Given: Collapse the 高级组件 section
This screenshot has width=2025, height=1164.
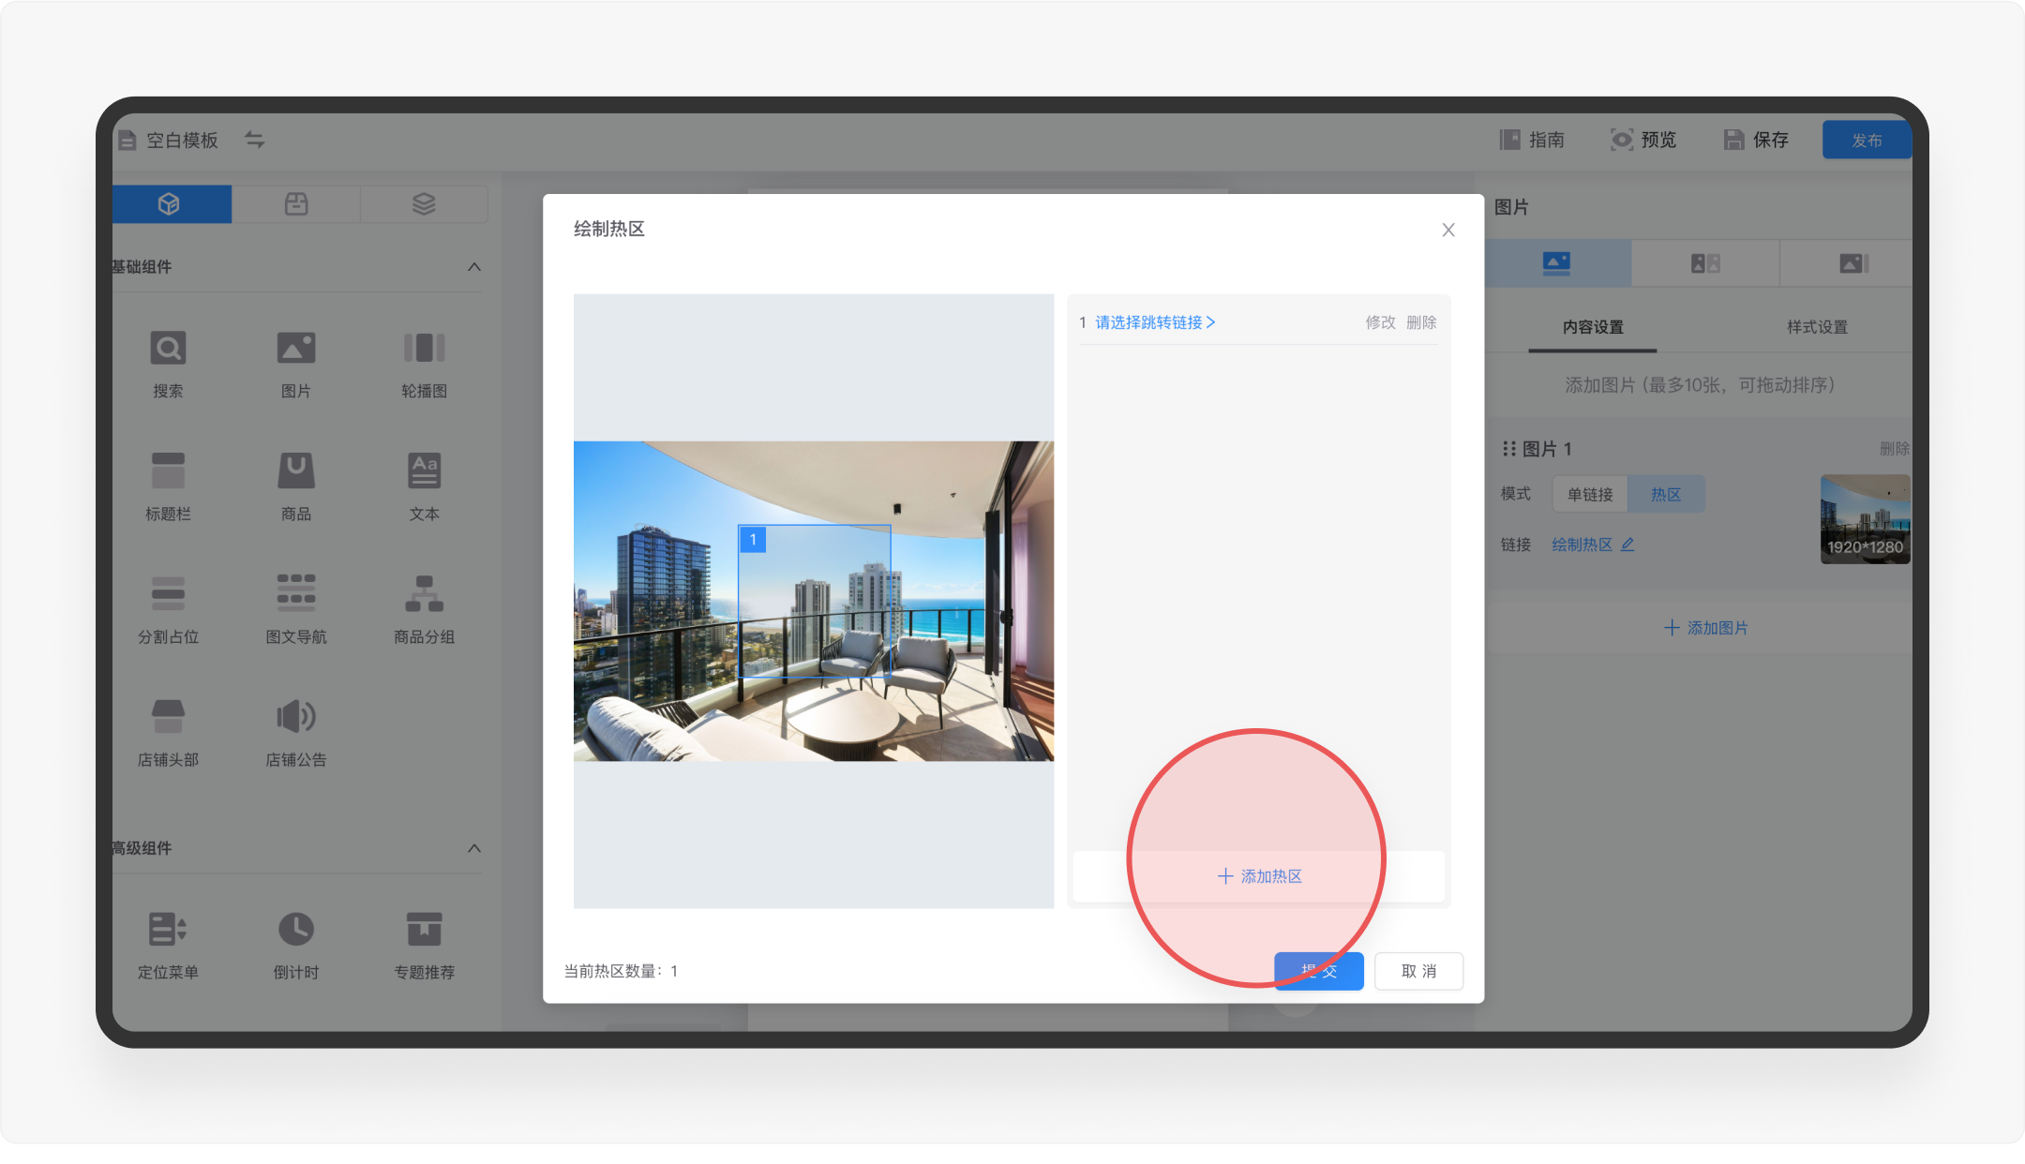Looking at the screenshot, I should 474,848.
